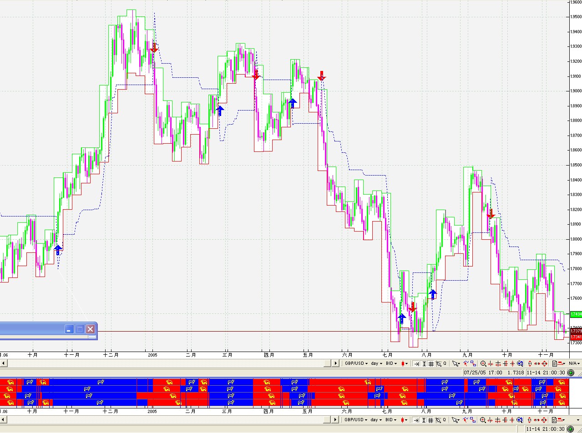Open GBP/USD symbol dropdown in price chart toolbar
582x433 pixels.
point(356,363)
